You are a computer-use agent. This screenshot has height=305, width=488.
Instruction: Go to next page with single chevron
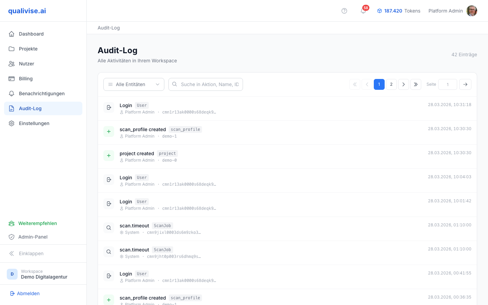pyautogui.click(x=404, y=84)
